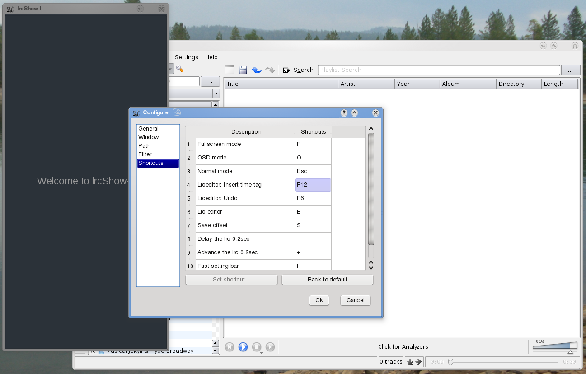Click the lrc icon in Configure title bar

coord(136,113)
